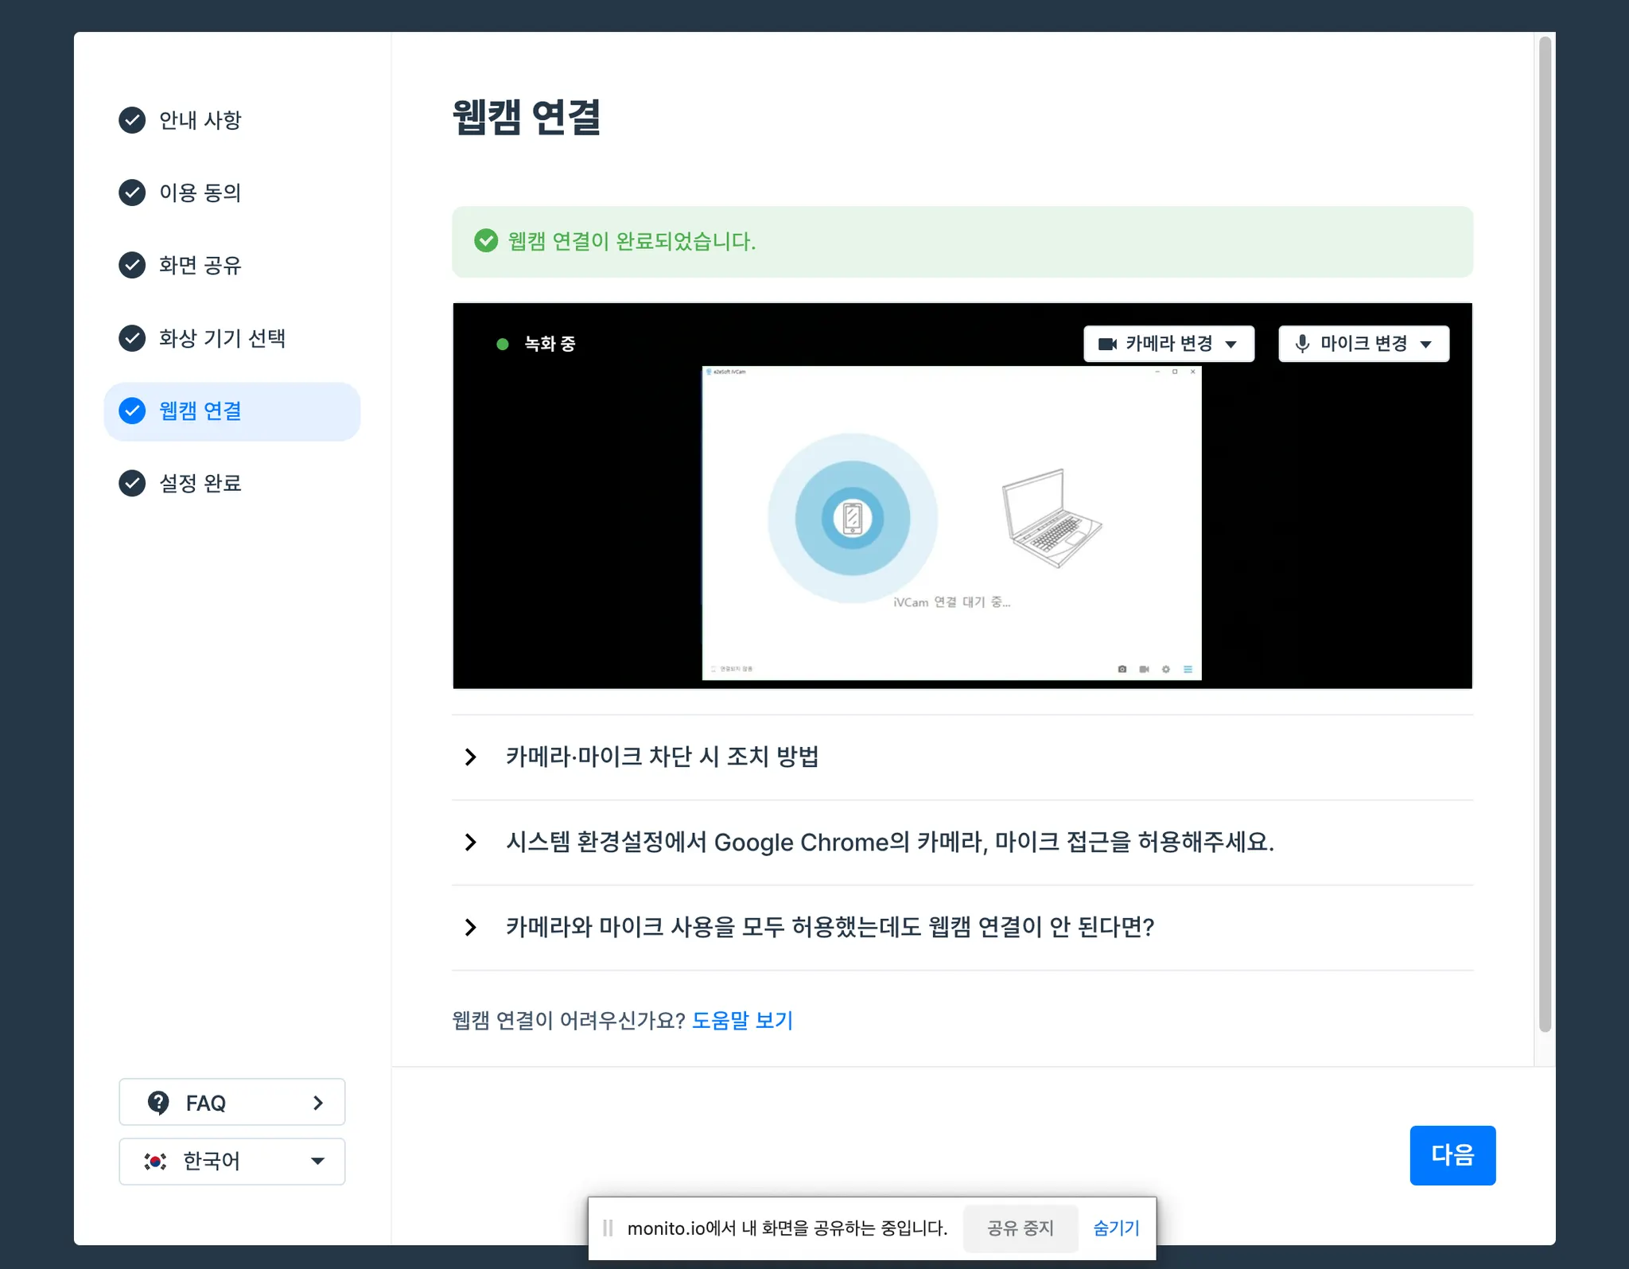
Task: Click 공유 중지 to stop screen sharing
Action: point(1020,1228)
